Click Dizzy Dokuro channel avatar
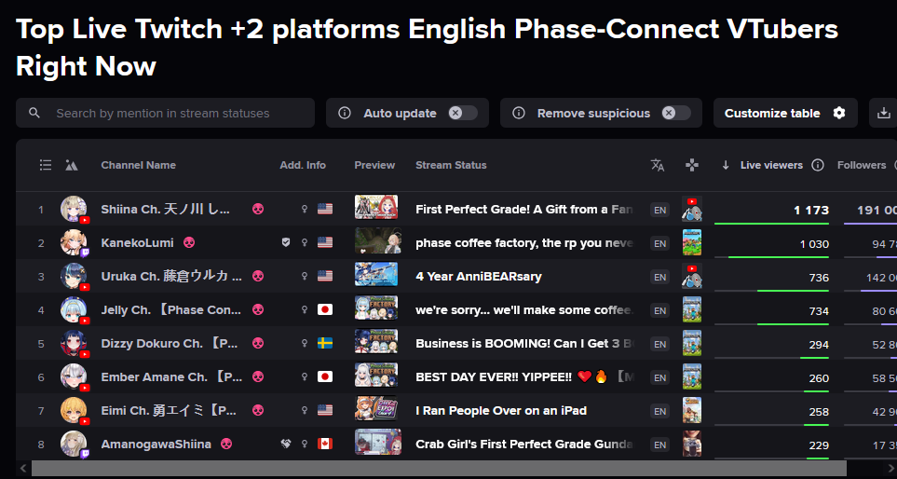This screenshot has height=479, width=897. 74,343
